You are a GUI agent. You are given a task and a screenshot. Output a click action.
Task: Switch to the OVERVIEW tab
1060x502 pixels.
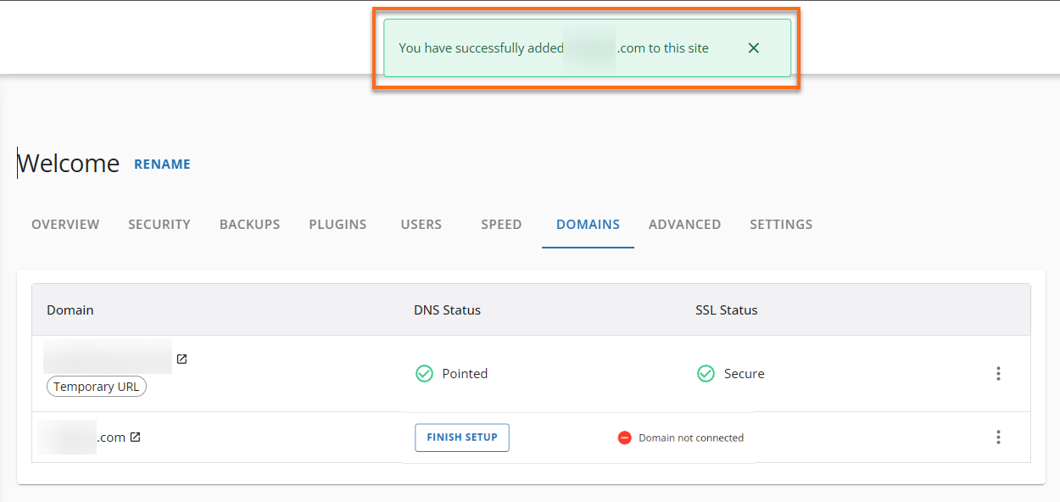65,225
